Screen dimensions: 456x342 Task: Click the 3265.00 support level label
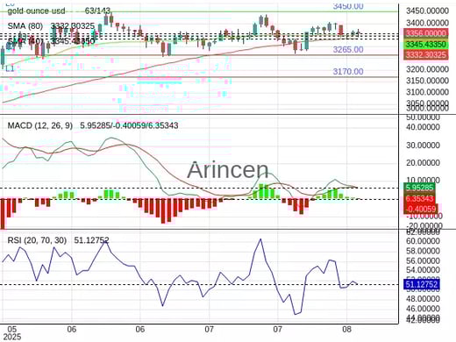click(348, 49)
